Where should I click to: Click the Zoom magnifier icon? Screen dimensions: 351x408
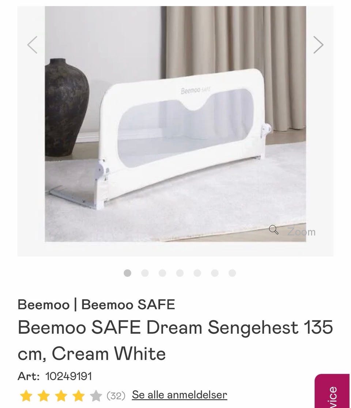click(x=273, y=230)
